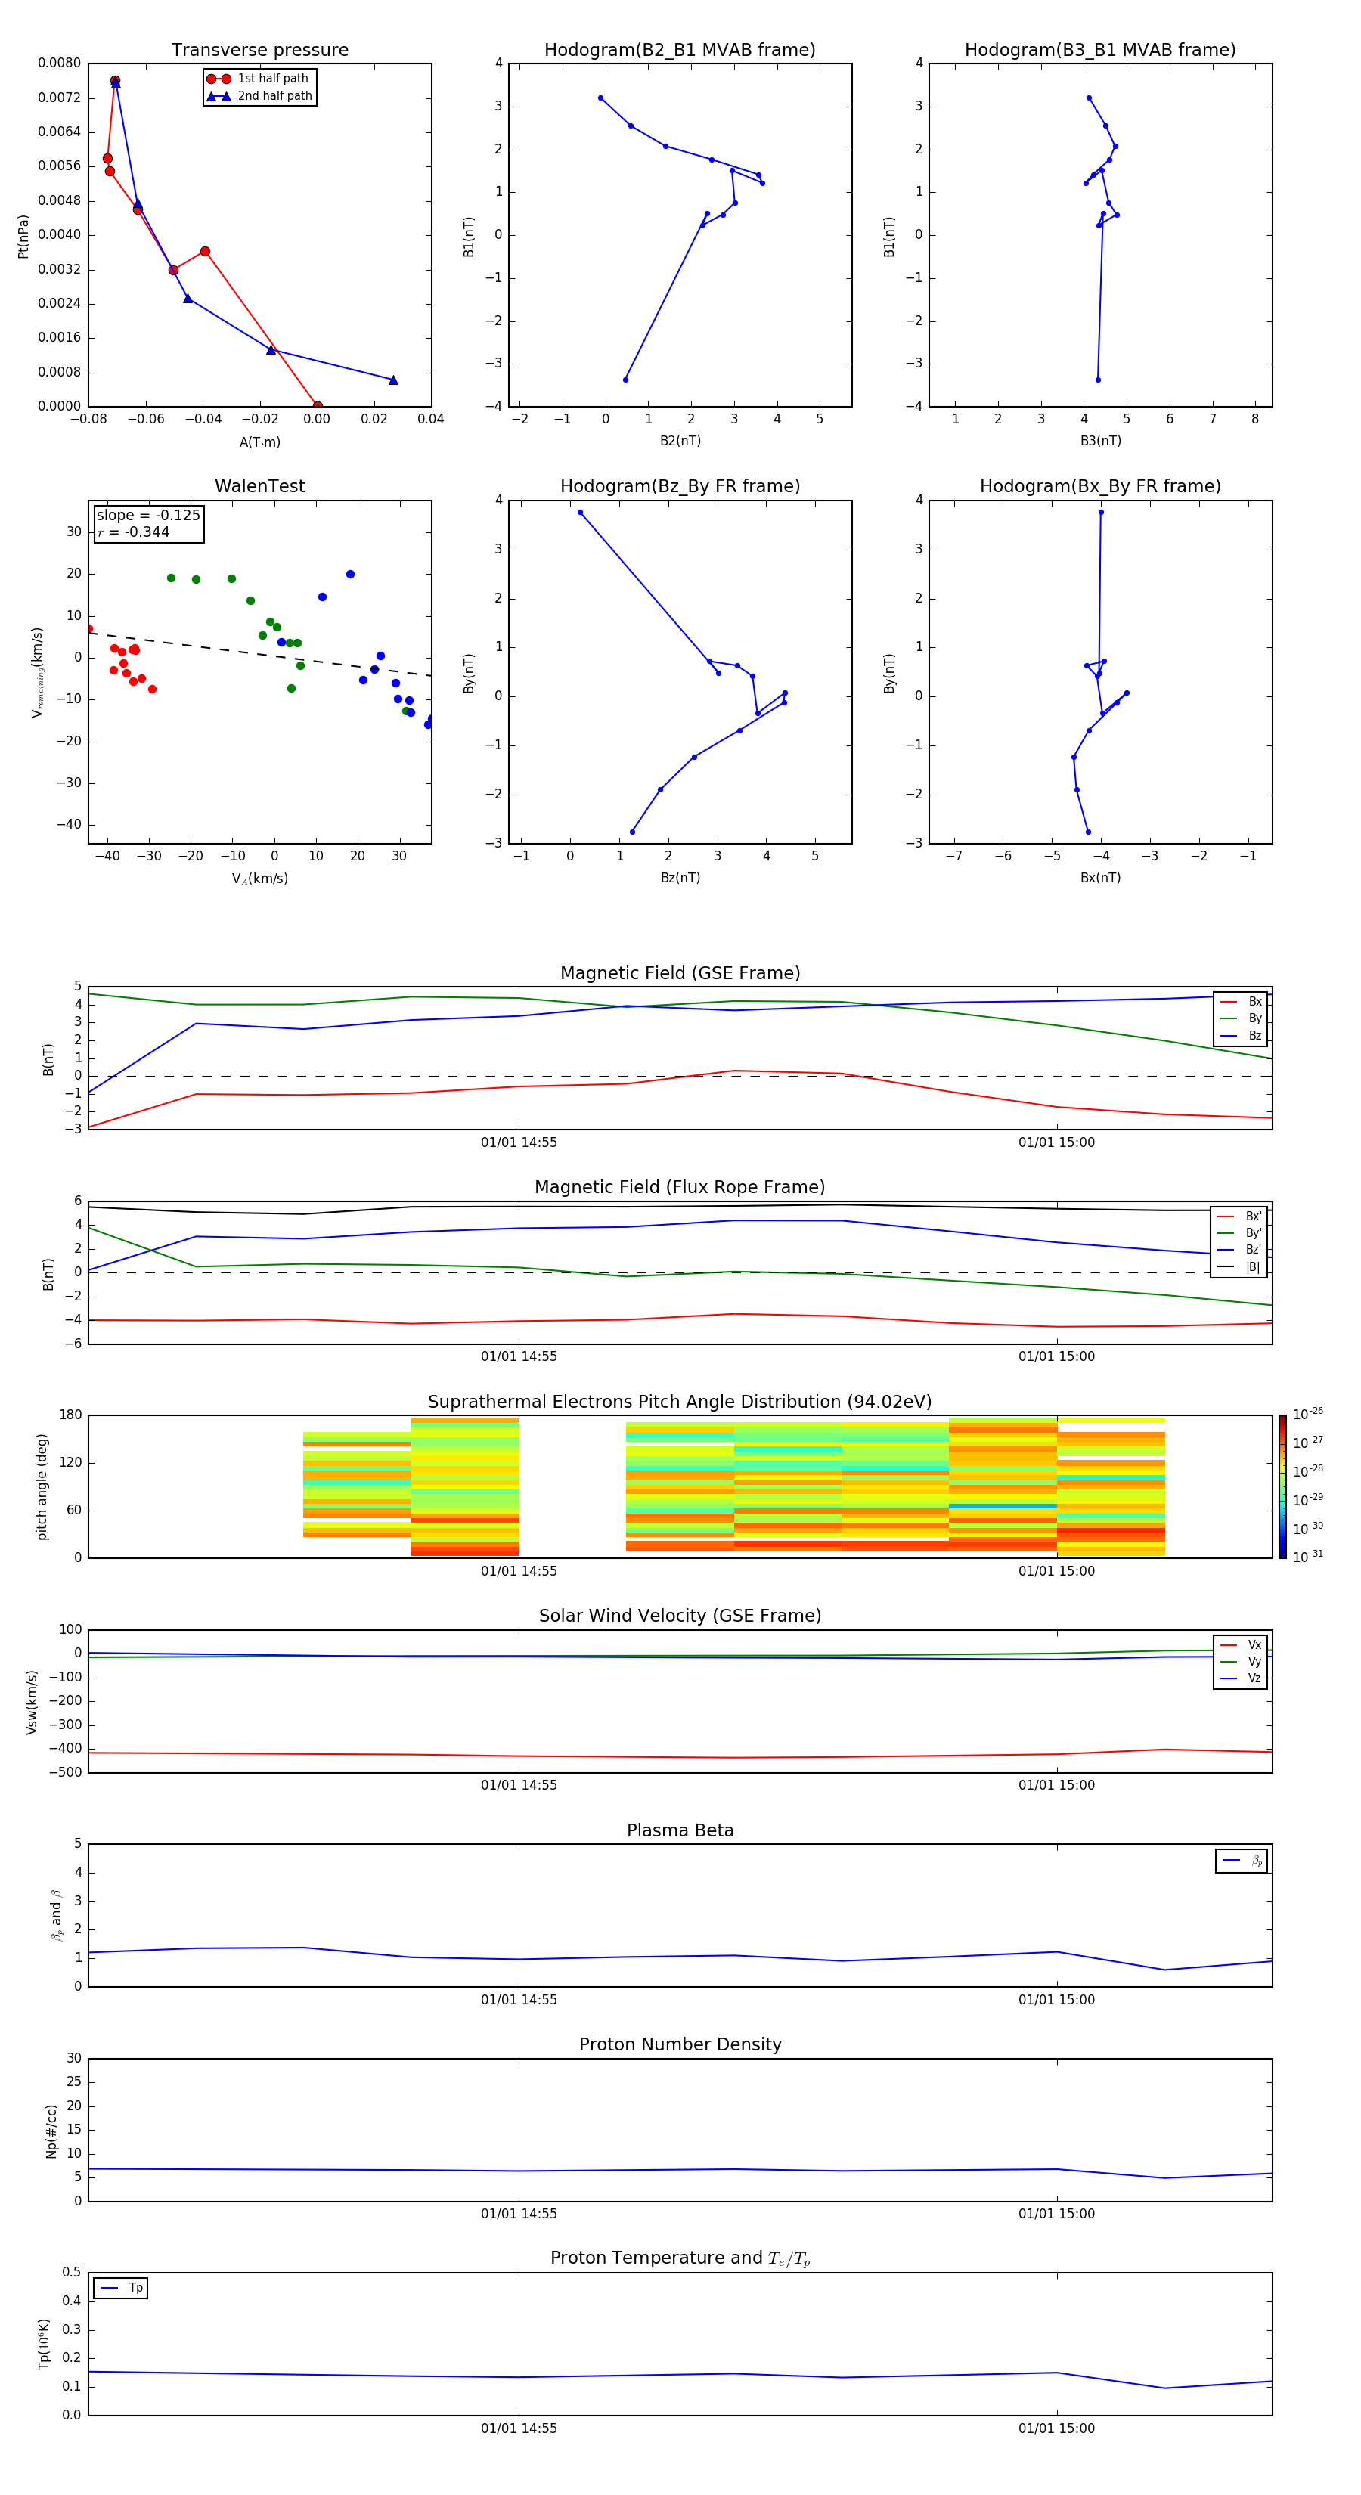Screen dimensions: 1361x2495
Task: Click the "slope = -0.125" annotation
Action: click(x=148, y=516)
